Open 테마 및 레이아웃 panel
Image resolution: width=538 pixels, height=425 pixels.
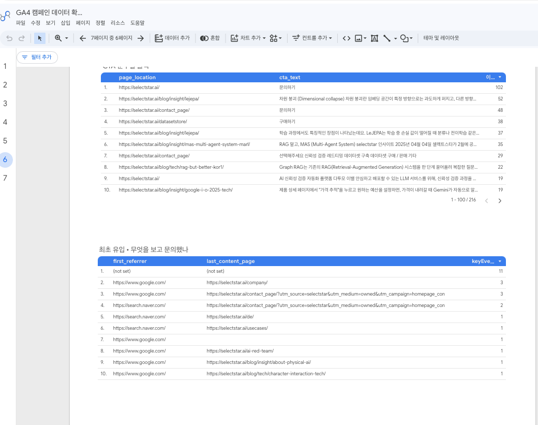[441, 38]
